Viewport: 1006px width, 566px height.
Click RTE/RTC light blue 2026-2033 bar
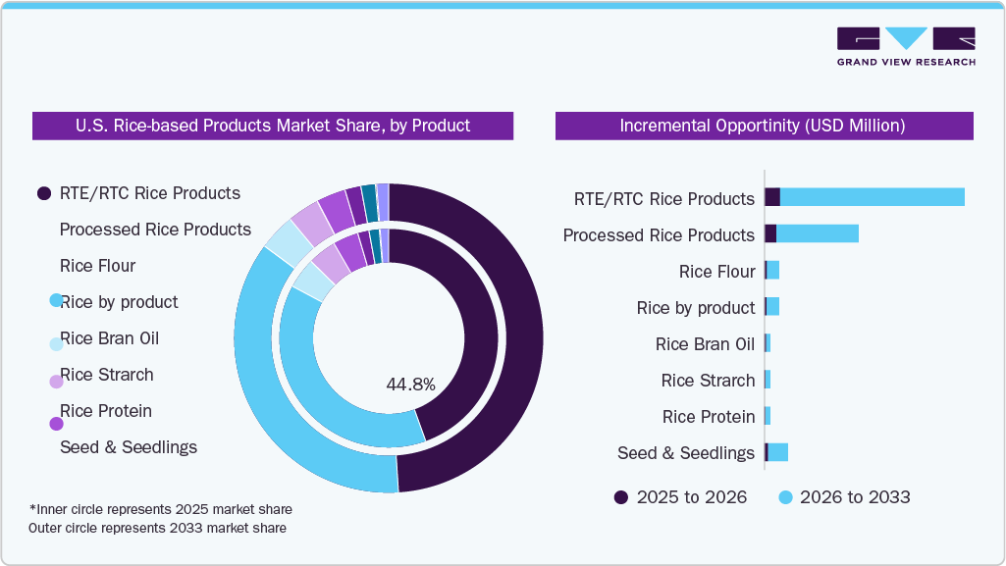point(872,197)
